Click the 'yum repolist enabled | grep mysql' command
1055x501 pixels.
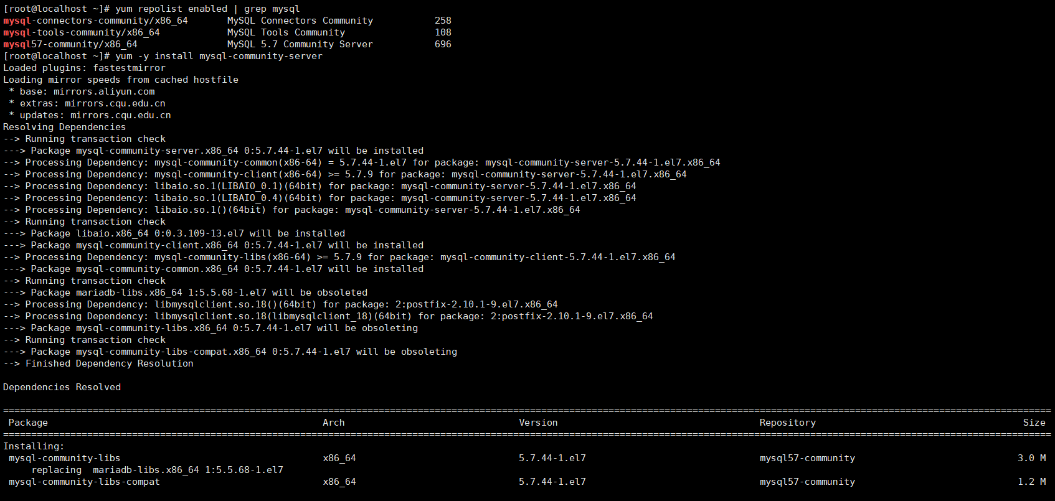[x=207, y=9]
